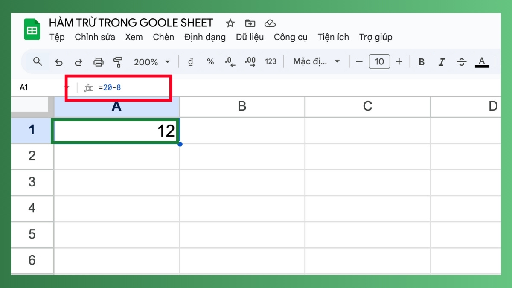The height and width of the screenshot is (288, 512).
Task: Activate the paint format tool
Action: coord(118,62)
